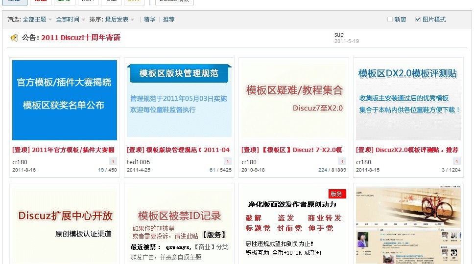Screen dimensions: 474x264
Task: Click the 61 / 5425 reply count
Action: point(220,170)
